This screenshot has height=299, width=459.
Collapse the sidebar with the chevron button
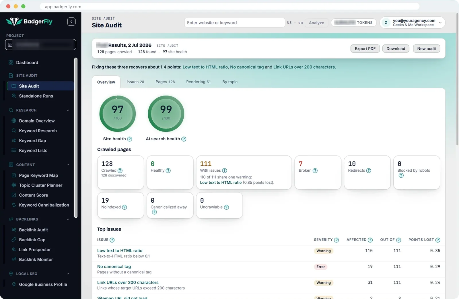tap(71, 22)
